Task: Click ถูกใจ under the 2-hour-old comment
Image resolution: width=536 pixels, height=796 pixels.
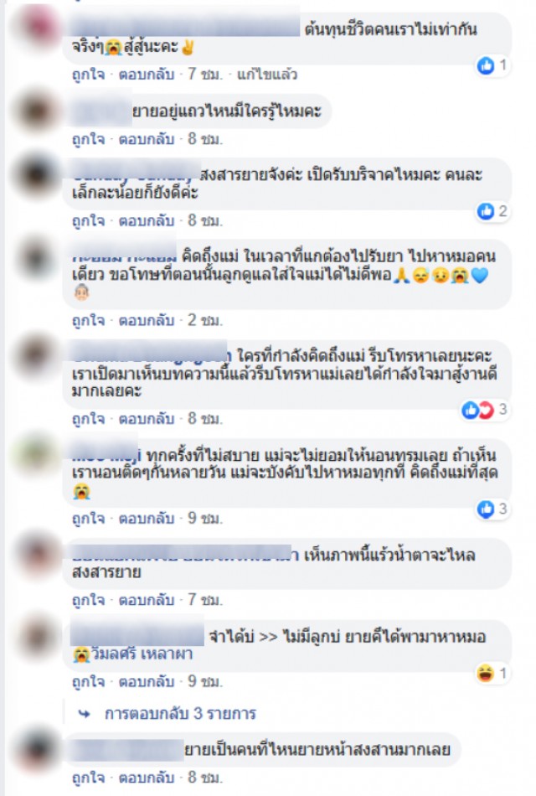Action: coord(88,320)
